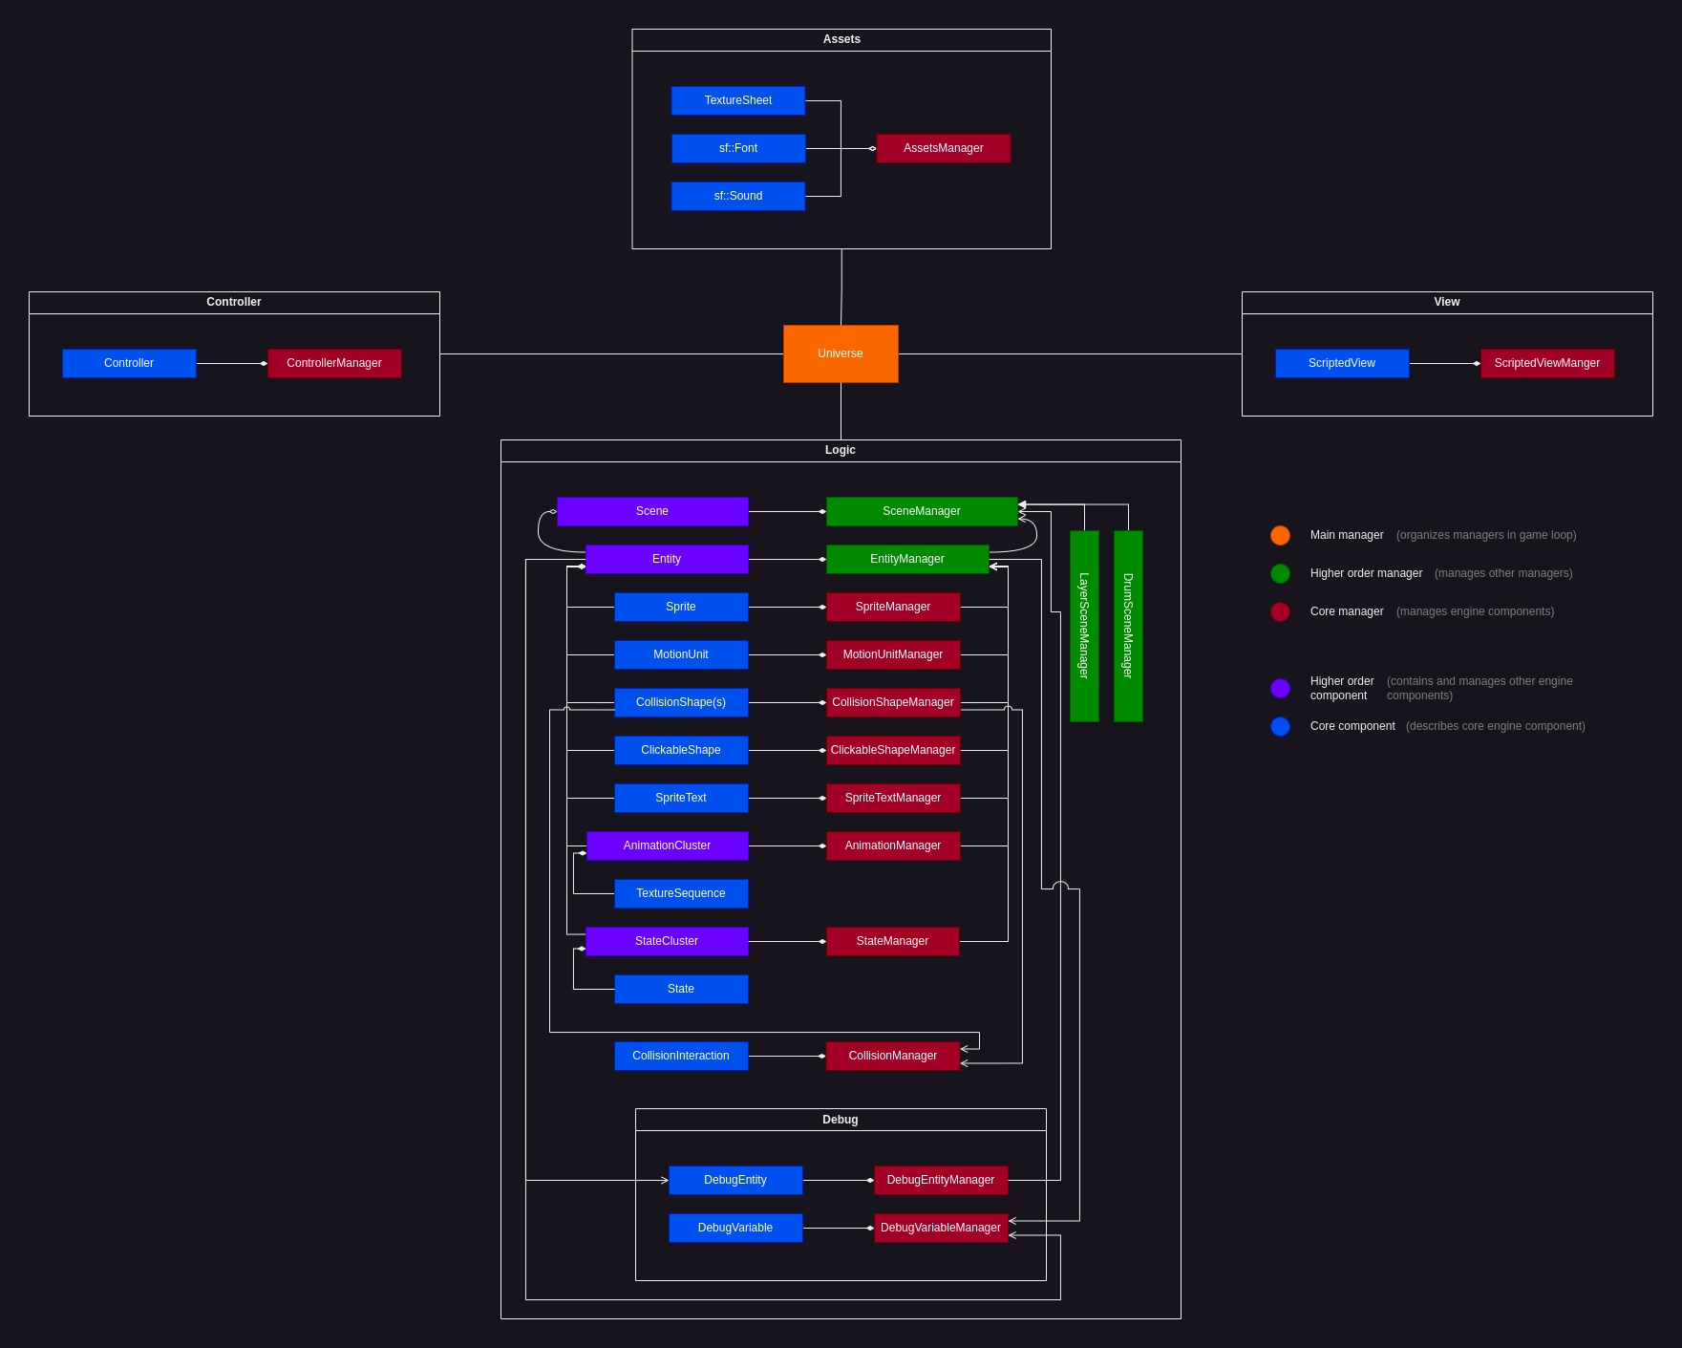Select the StateCluster purple node
Image resolution: width=1682 pixels, height=1348 pixels.
coord(666,941)
